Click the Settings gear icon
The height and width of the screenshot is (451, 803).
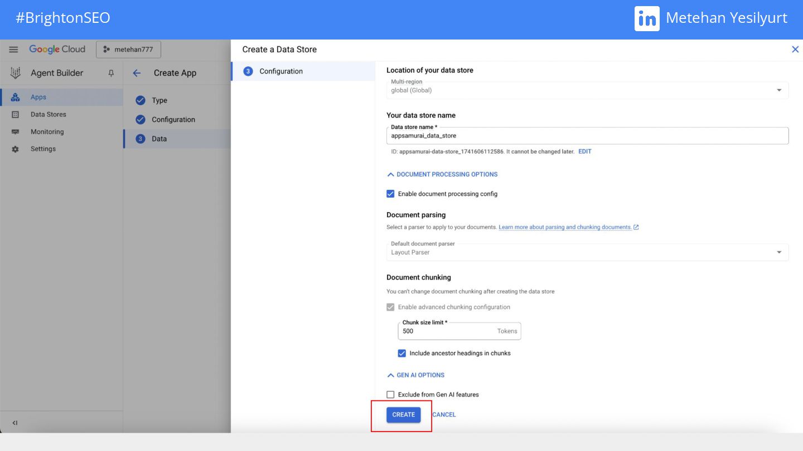pos(15,149)
